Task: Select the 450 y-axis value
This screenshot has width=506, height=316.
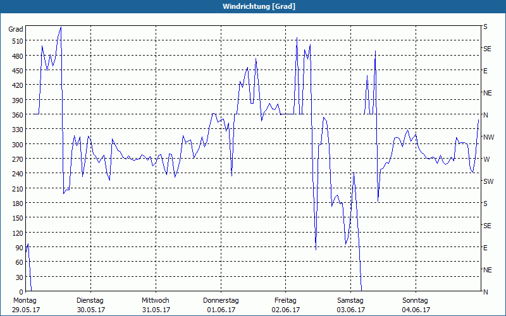Action: 18,71
